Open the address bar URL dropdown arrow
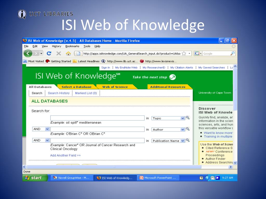 coord(189,53)
